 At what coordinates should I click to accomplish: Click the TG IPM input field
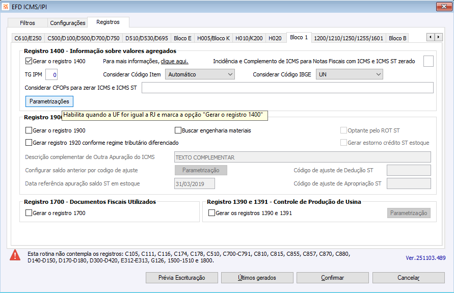click(51, 74)
